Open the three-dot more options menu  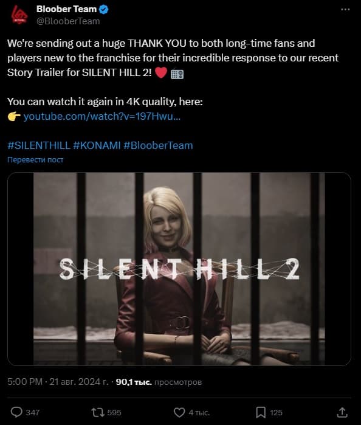345,10
